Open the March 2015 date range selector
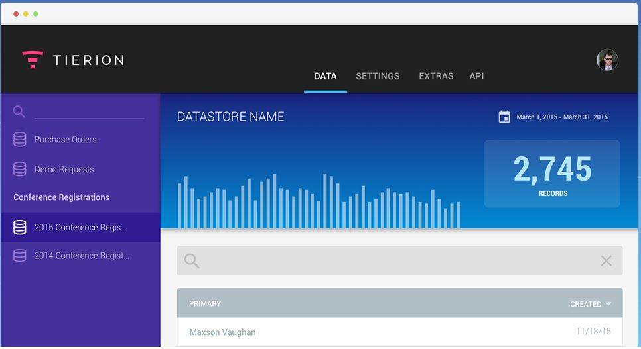The image size is (641, 349). point(561,117)
